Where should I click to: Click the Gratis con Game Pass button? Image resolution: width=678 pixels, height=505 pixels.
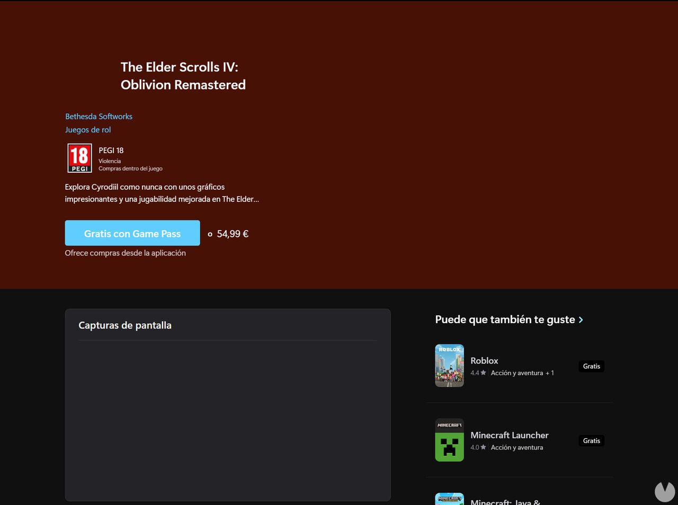pyautogui.click(x=132, y=233)
